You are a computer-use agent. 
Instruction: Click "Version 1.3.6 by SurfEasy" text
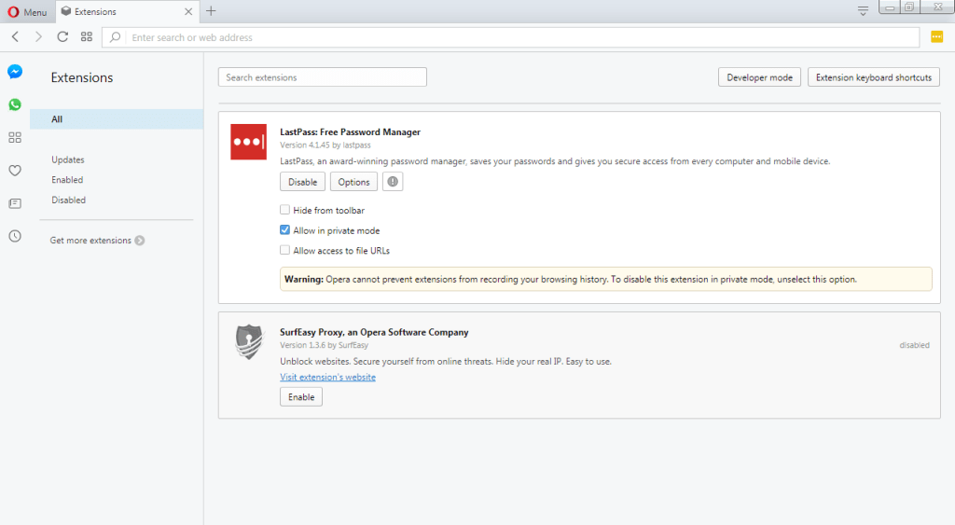(324, 345)
